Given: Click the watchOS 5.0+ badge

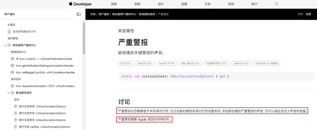Looking at the screenshot, I should point(241,63).
